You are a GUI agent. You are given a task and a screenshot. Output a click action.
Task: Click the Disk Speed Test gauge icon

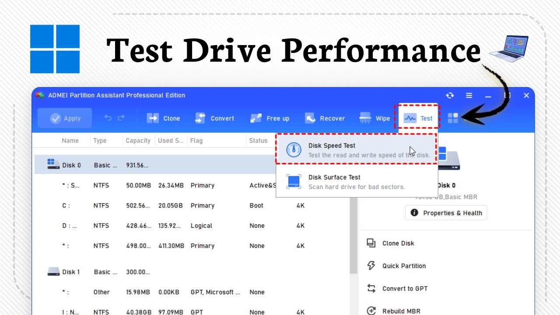click(294, 150)
